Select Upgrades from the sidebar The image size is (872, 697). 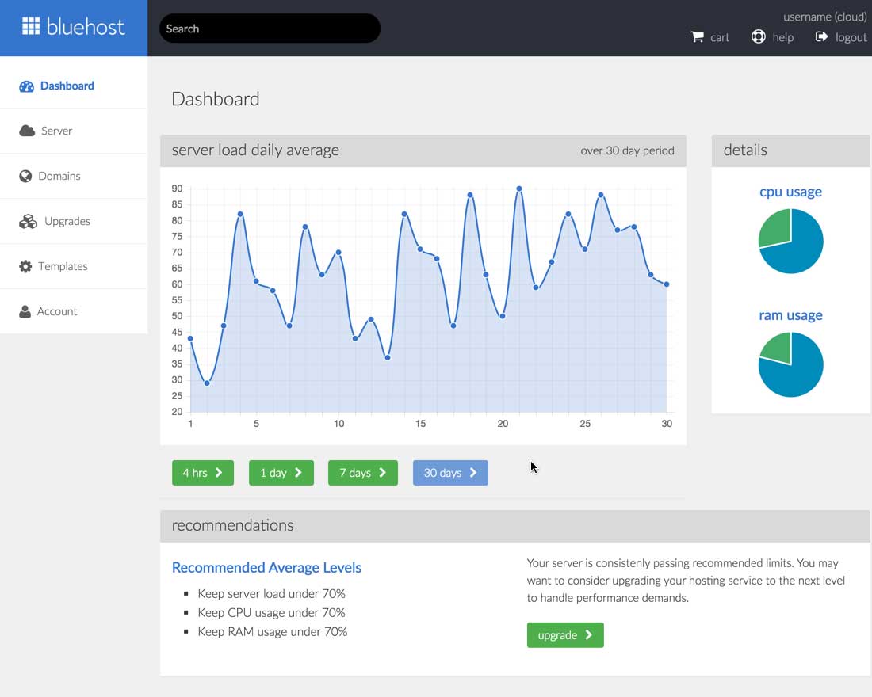pyautogui.click(x=74, y=221)
